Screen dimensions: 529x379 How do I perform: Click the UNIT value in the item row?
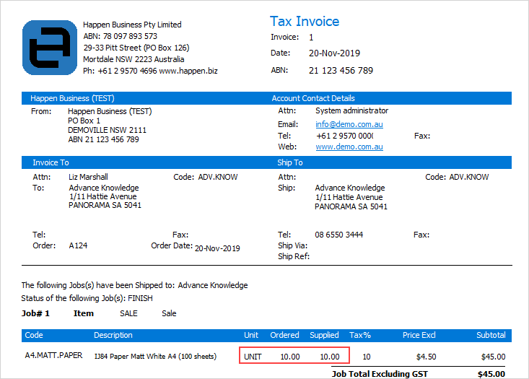point(253,357)
